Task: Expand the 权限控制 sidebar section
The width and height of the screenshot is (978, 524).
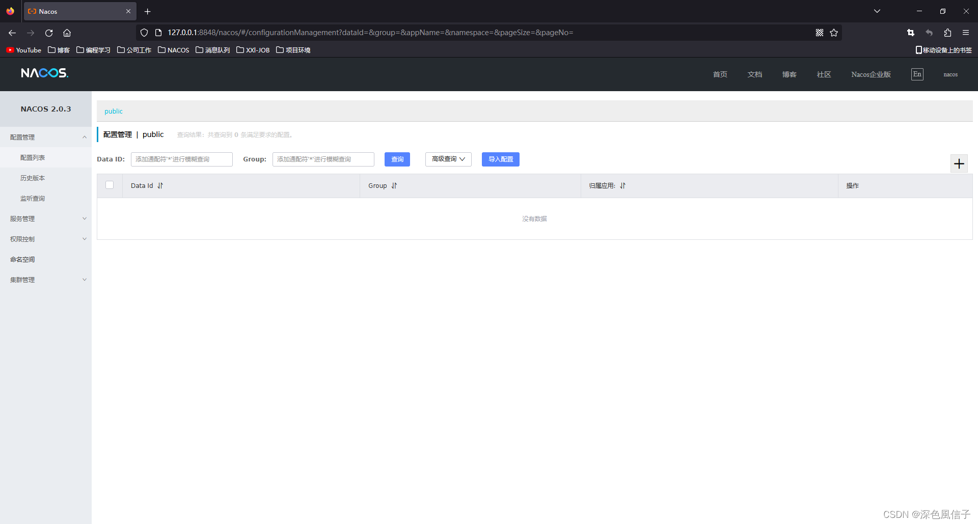Action: click(x=46, y=239)
